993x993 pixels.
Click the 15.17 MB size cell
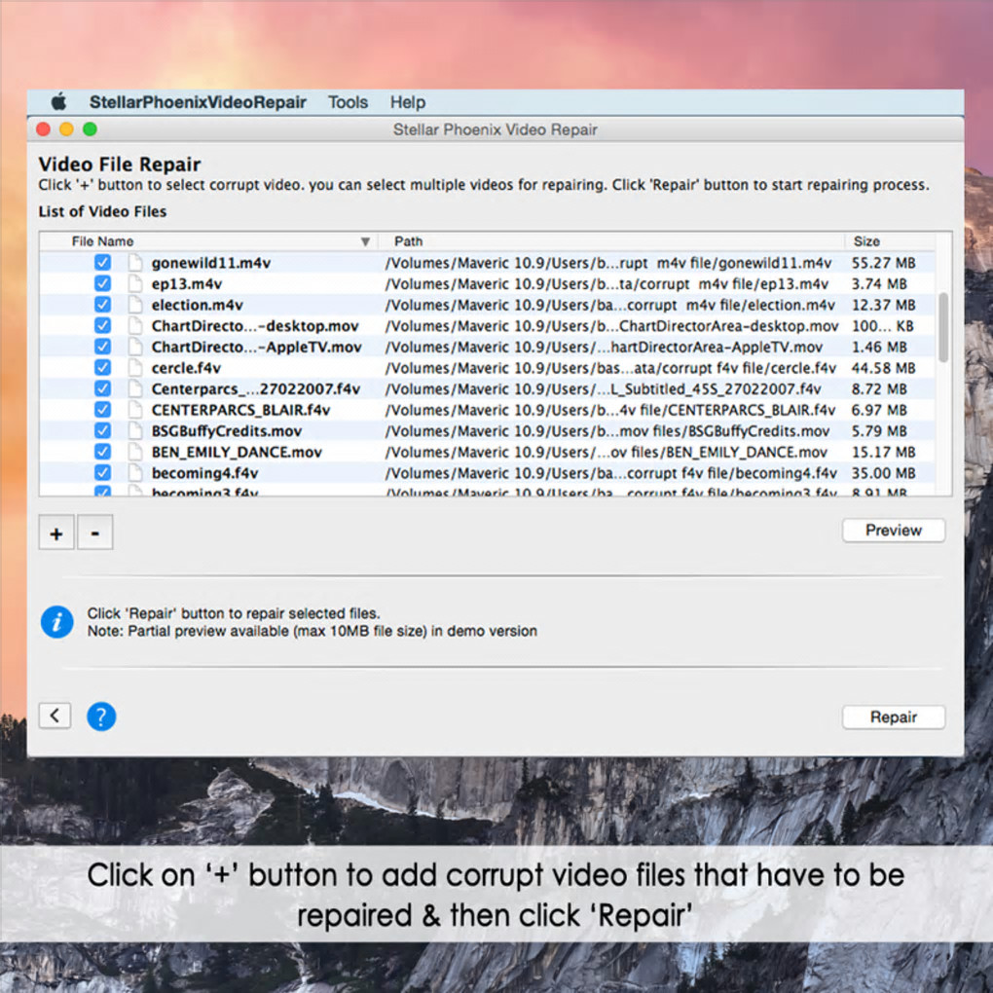883,452
